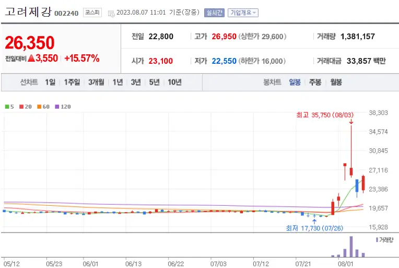Click the blue candlestick near 08/04

pos(357,186)
